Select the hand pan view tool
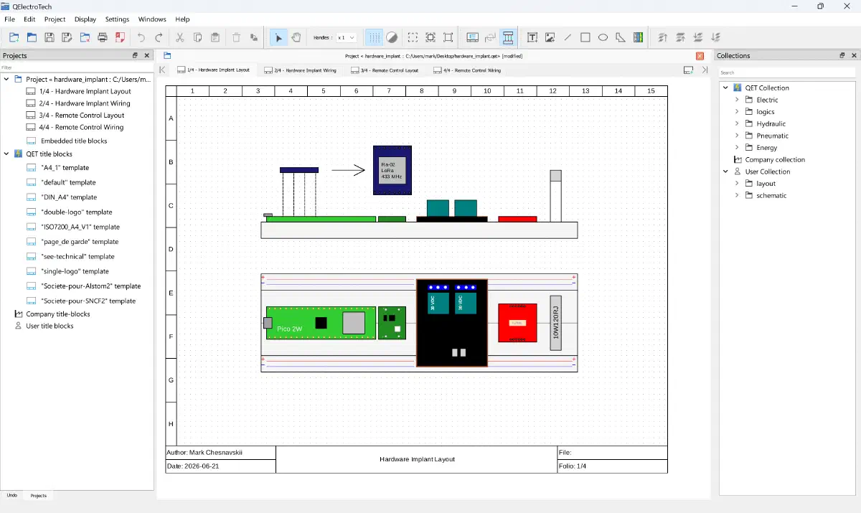Image resolution: width=861 pixels, height=513 pixels. 296,37
